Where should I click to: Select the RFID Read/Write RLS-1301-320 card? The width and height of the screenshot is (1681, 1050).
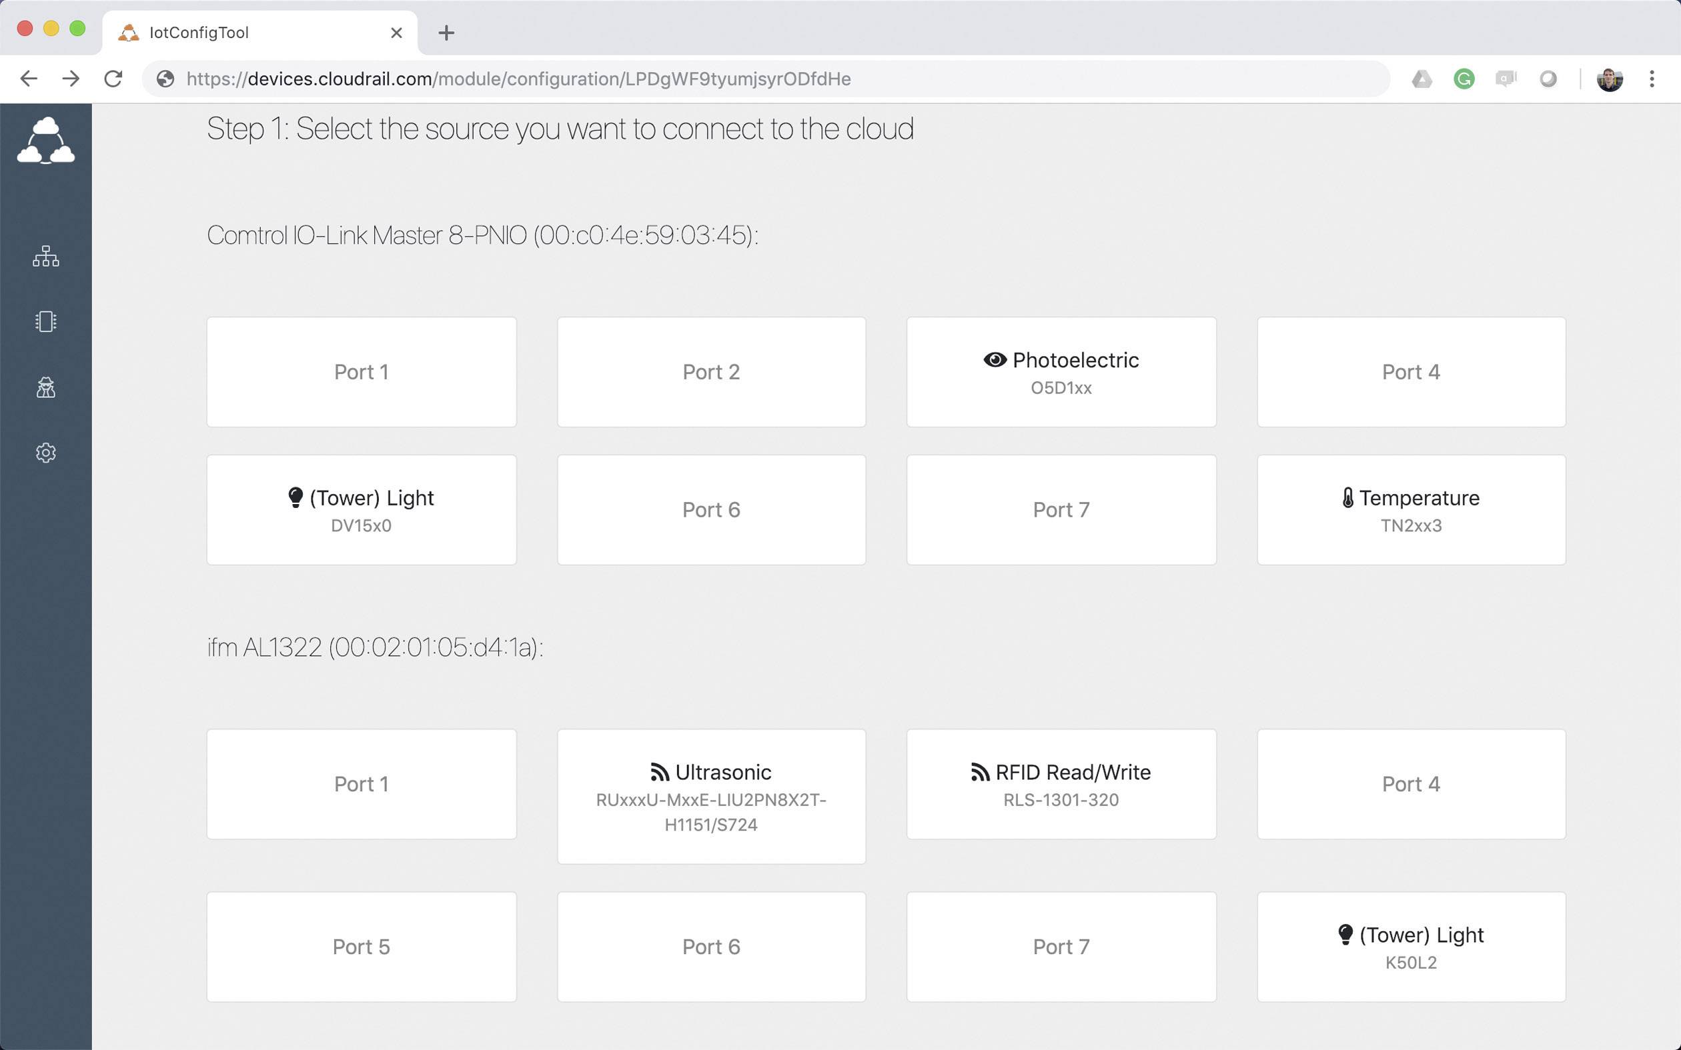tap(1061, 784)
